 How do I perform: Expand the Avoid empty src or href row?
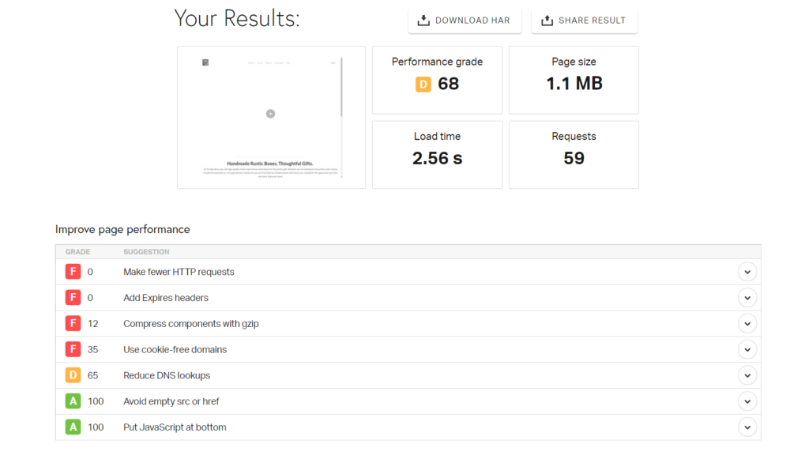coord(747,401)
